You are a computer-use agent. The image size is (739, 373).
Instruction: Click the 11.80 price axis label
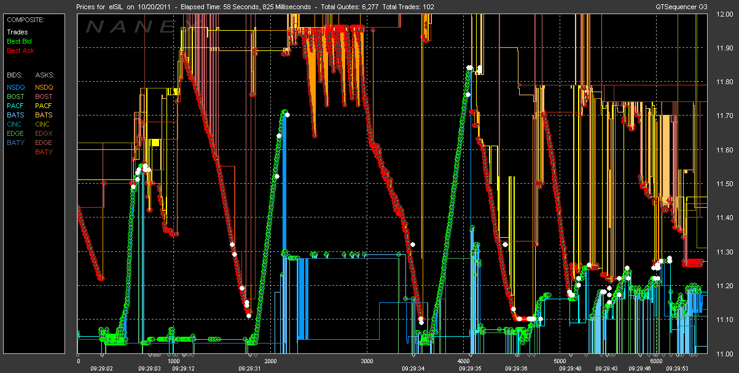[724, 82]
